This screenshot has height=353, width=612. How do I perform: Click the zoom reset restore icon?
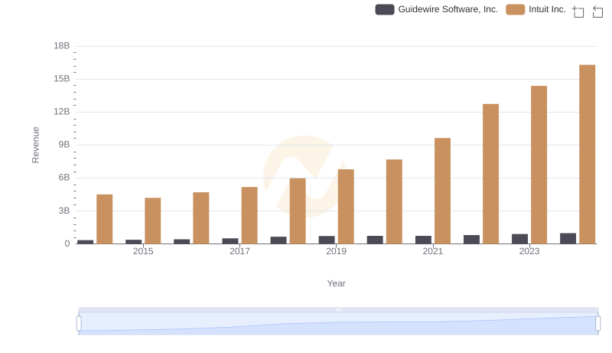597,11
